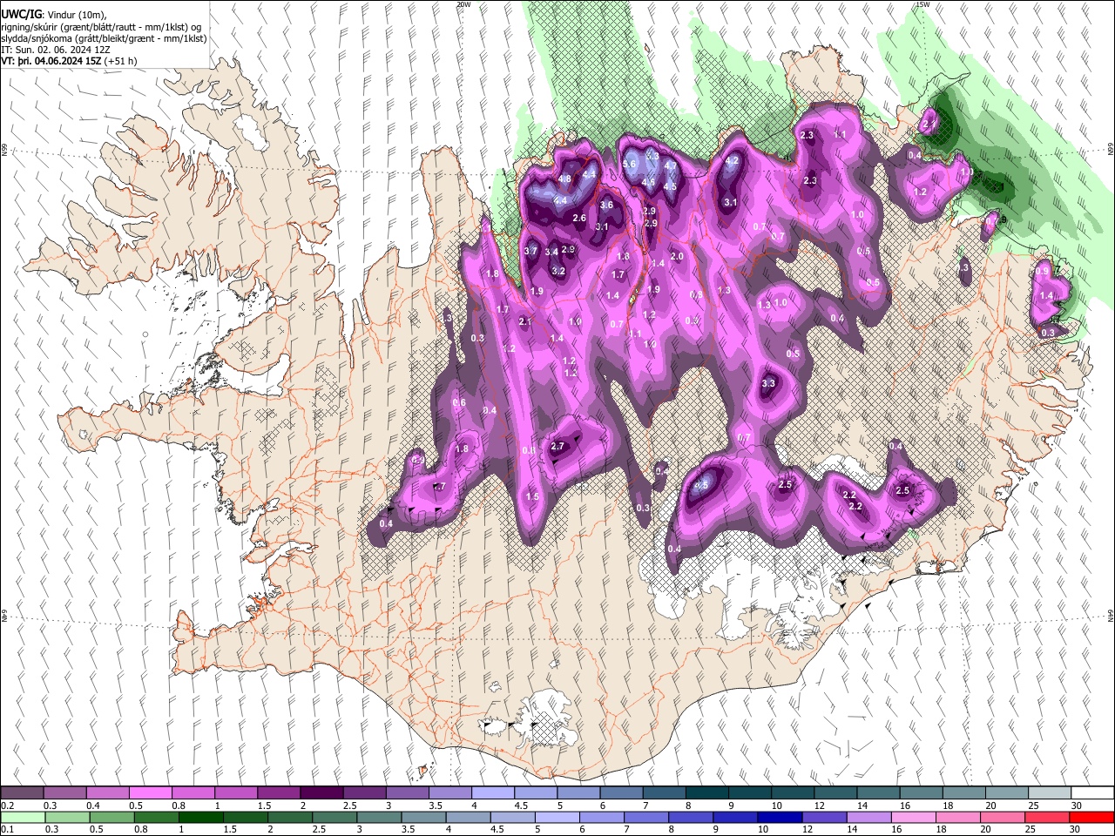Click the 4.2 snowfall value on the map
Viewport: 1115px width, 836px height.
(x=733, y=161)
